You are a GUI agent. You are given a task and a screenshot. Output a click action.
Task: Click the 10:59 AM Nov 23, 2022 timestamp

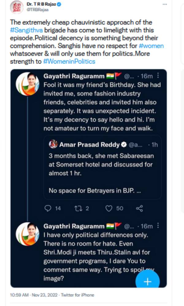pyautogui.click(x=34, y=295)
